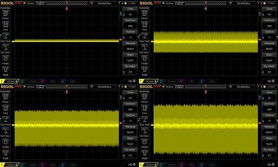Select channel 3 1.00V tab in top-left screen
The height and width of the screenshot is (167, 278).
49,81
